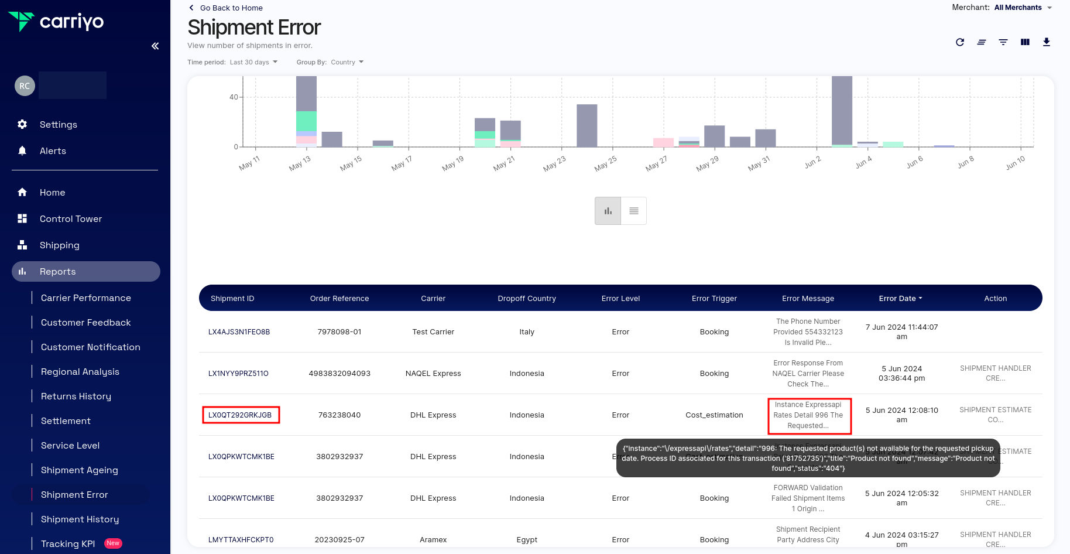Open Group By Country dropdown
The width and height of the screenshot is (1070, 554).
347,62
